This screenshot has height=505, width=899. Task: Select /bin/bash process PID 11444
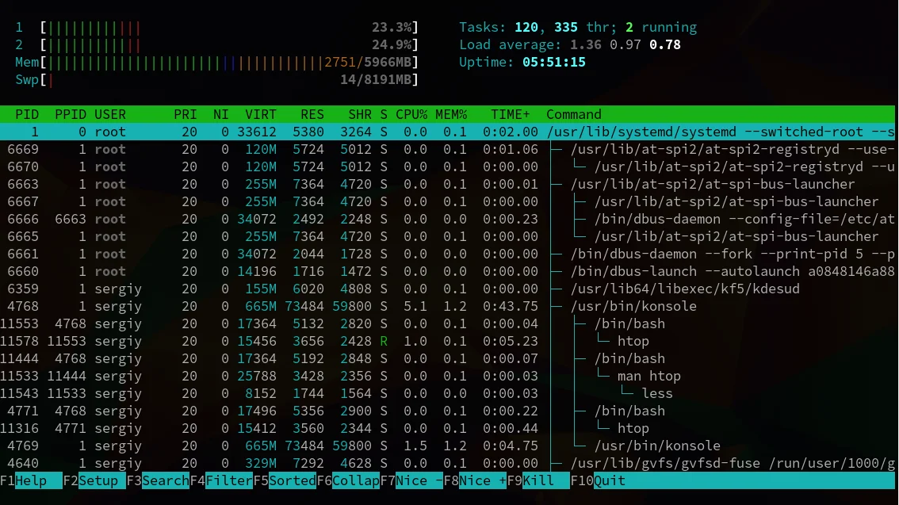pos(447,358)
